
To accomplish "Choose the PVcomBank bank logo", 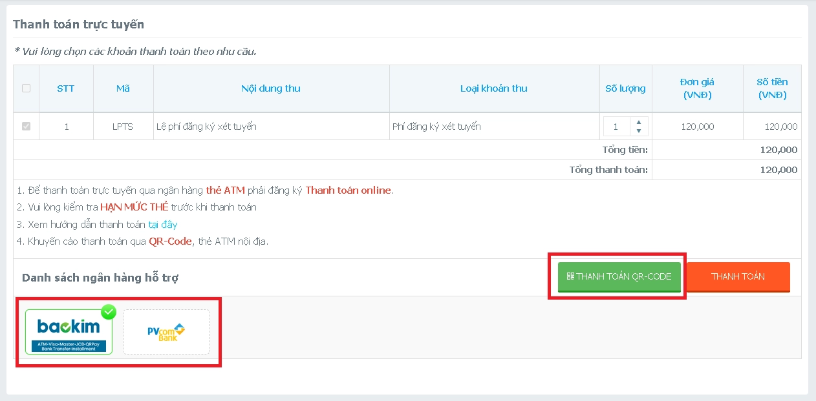I will (x=166, y=332).
